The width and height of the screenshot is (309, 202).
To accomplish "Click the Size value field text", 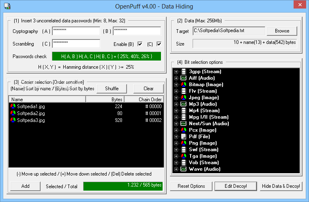I will pos(264,42).
